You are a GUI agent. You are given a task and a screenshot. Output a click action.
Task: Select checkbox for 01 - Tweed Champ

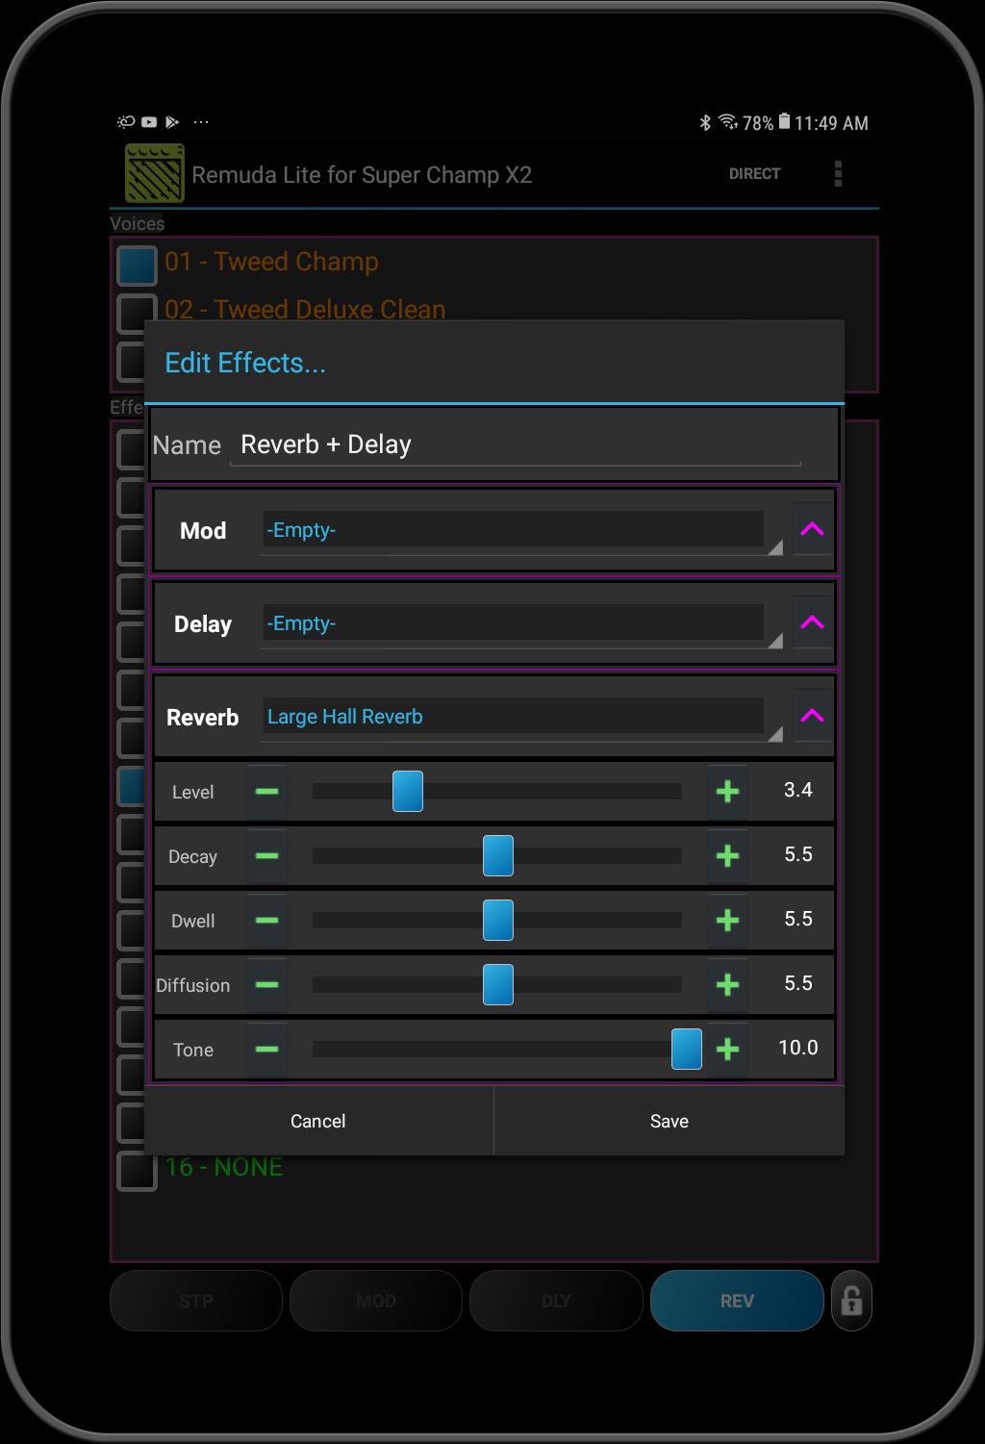coord(137,265)
